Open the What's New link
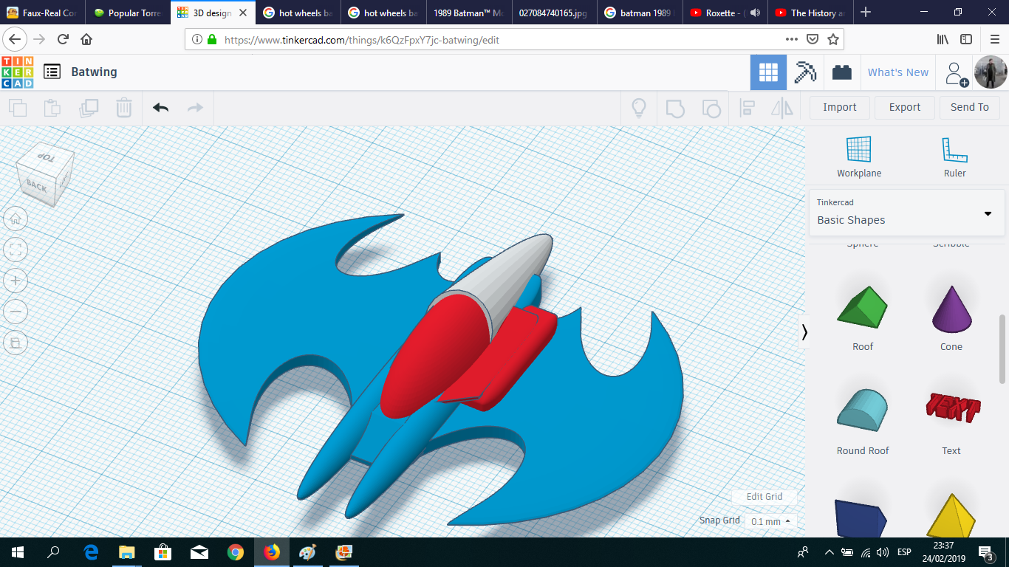 point(898,72)
